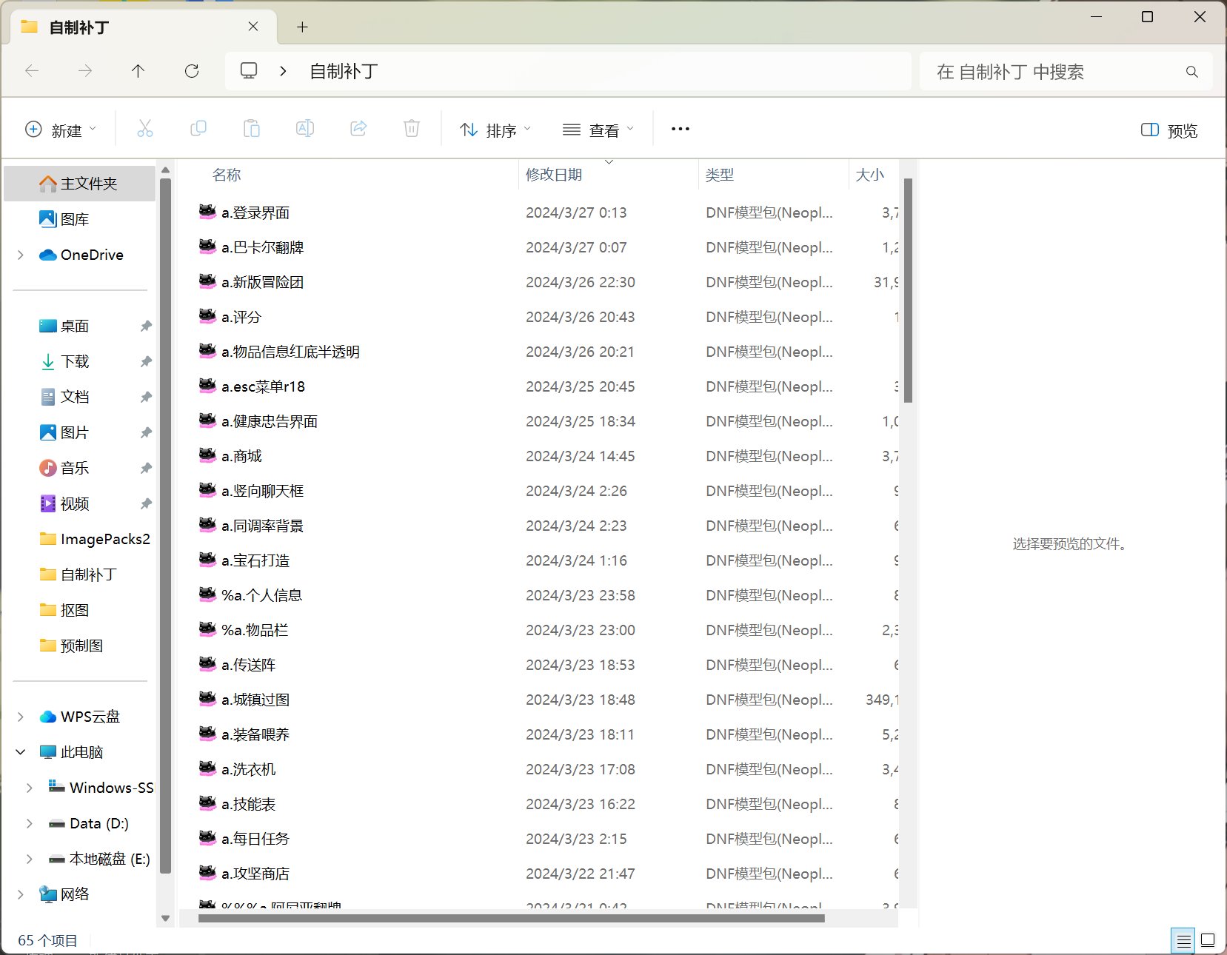
Task: Expand OneDrive in navigation pane
Action: (x=21, y=255)
